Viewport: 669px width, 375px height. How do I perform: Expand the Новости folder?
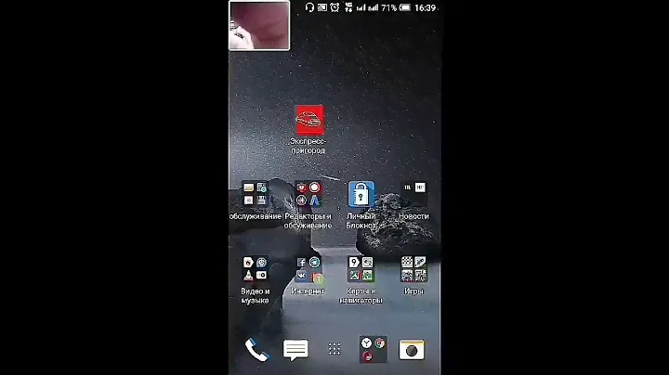click(413, 195)
